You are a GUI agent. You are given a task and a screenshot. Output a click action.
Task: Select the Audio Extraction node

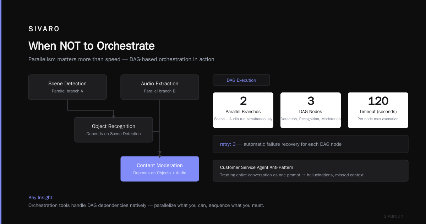click(160, 87)
